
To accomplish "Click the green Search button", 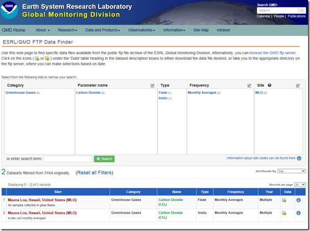I will pos(104,159).
